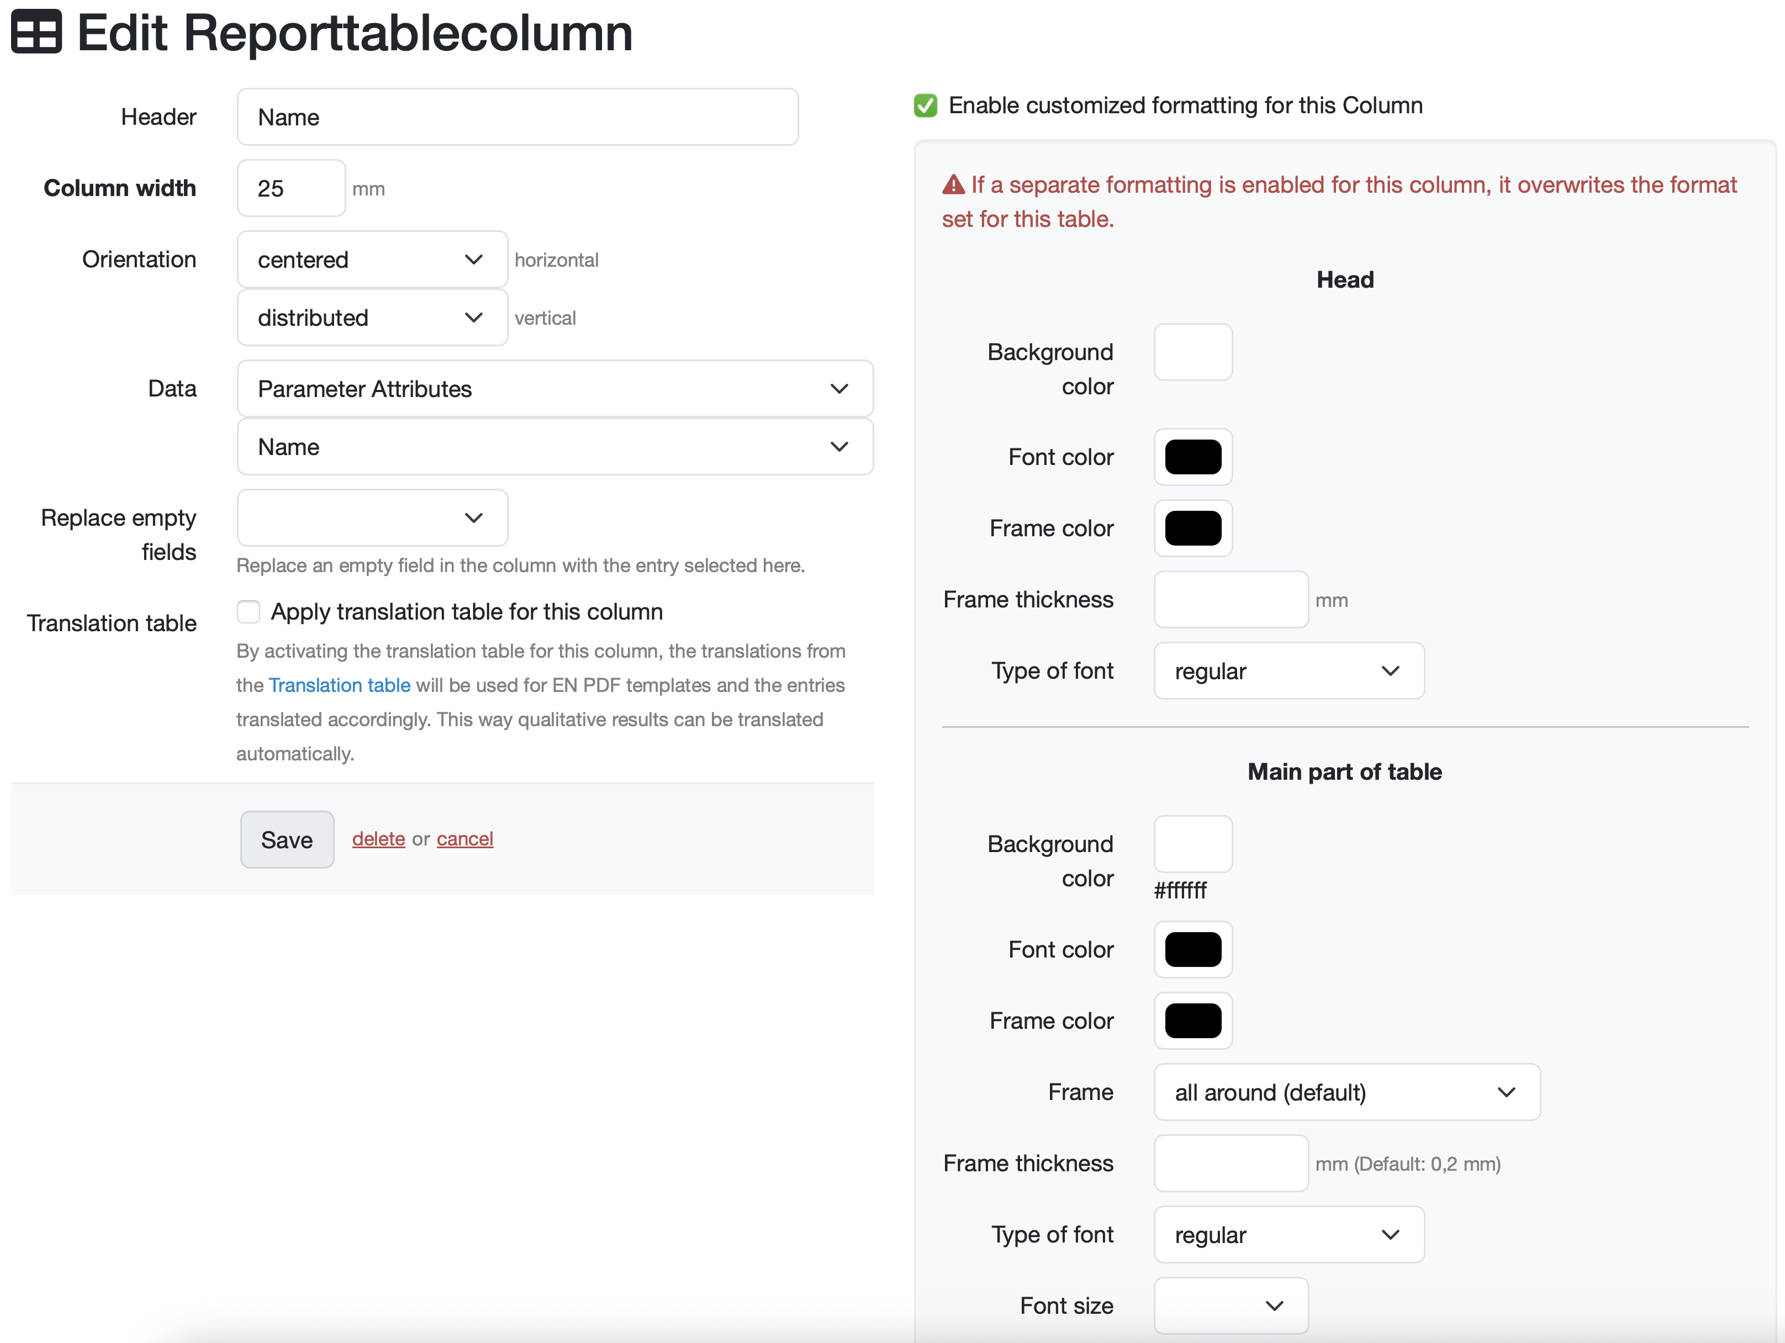Follow the Translation table hyperlink
Image resolution: width=1785 pixels, height=1343 pixels.
click(x=339, y=685)
